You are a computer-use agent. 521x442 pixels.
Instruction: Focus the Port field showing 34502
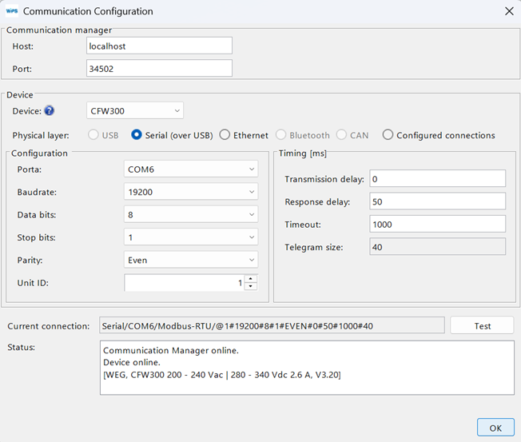pyautogui.click(x=159, y=69)
